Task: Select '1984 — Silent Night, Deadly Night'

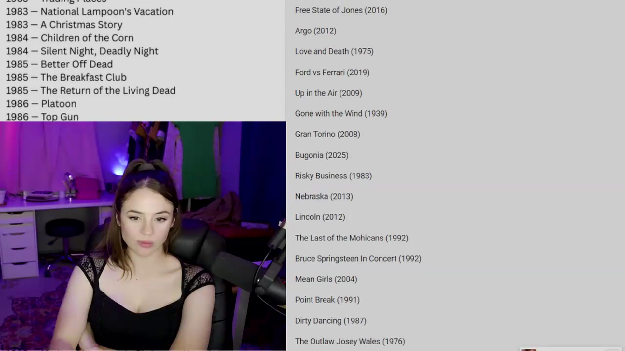Action: pos(82,51)
